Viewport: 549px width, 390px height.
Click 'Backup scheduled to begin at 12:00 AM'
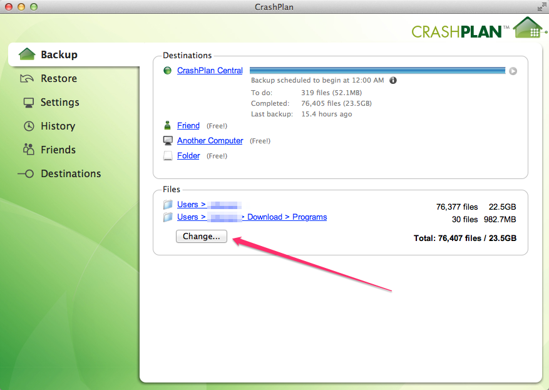tap(317, 80)
